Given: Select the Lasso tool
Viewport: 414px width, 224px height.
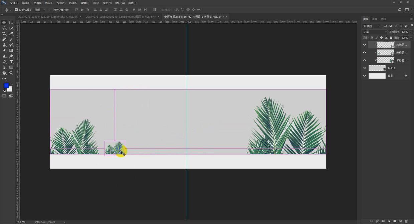Looking at the screenshot, I should [4, 28].
